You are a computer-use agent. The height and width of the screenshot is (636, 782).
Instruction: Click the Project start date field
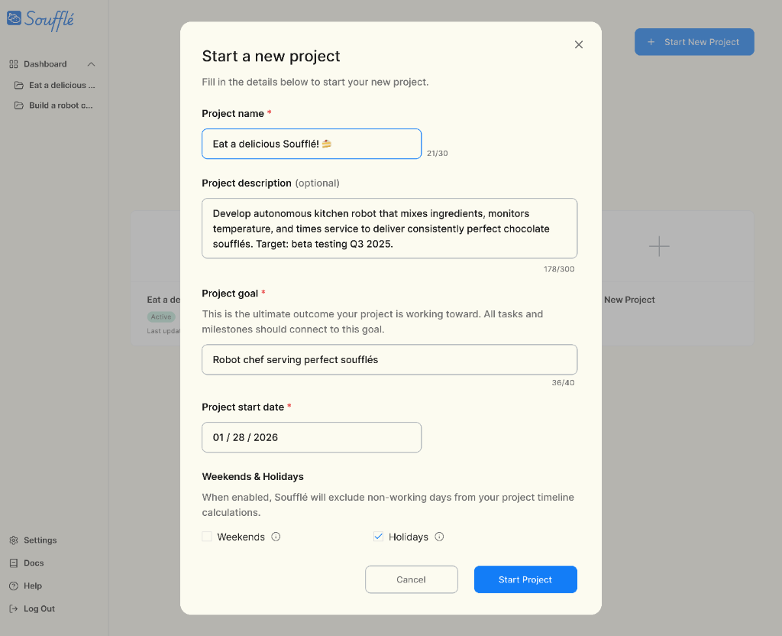pyautogui.click(x=312, y=437)
